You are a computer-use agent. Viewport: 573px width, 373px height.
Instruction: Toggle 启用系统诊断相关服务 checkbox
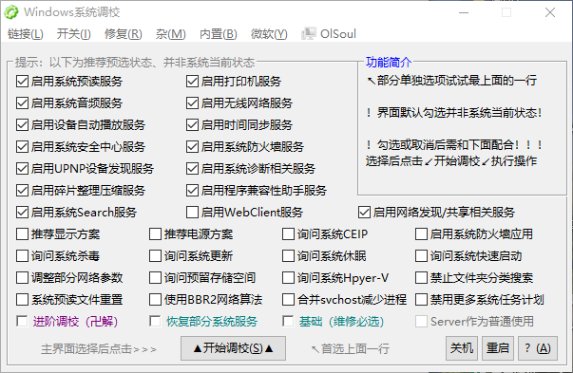pos(192,169)
